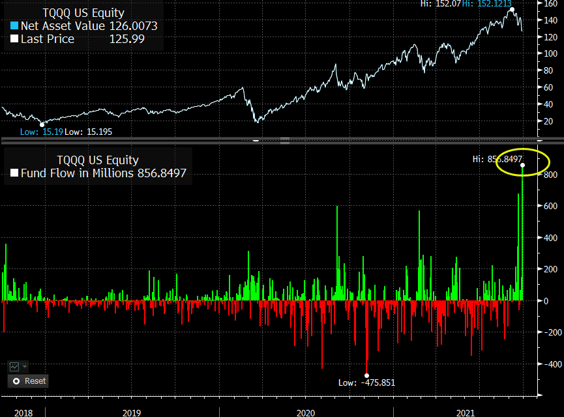Screen dimensions: 564x417
Task: Click the price low marker dot near 15.19
Action: pyautogui.click(x=42, y=124)
